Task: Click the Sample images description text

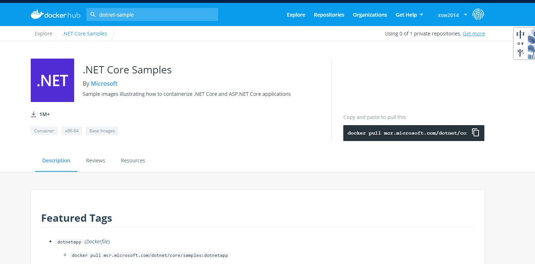Action: [187, 94]
